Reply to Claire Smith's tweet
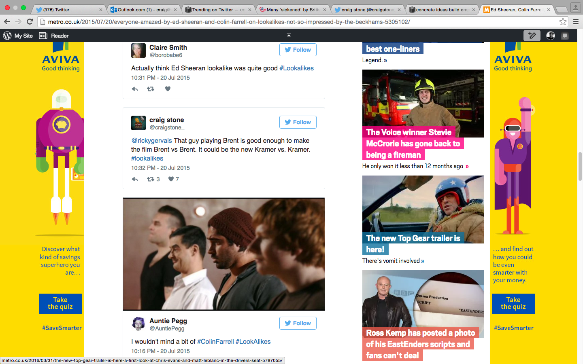 coord(135,89)
